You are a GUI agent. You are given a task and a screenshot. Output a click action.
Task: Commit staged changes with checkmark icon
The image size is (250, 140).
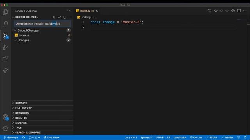(x=59, y=17)
